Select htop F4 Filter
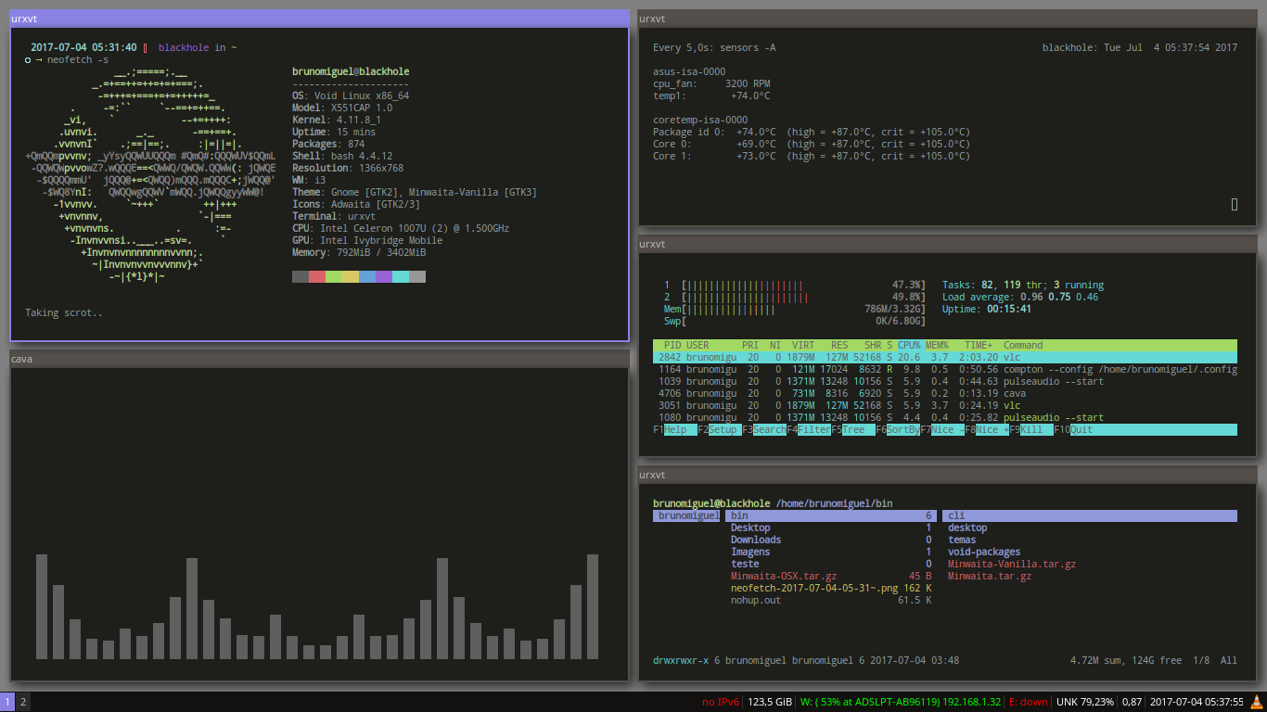The height and width of the screenshot is (712, 1267). coord(808,430)
